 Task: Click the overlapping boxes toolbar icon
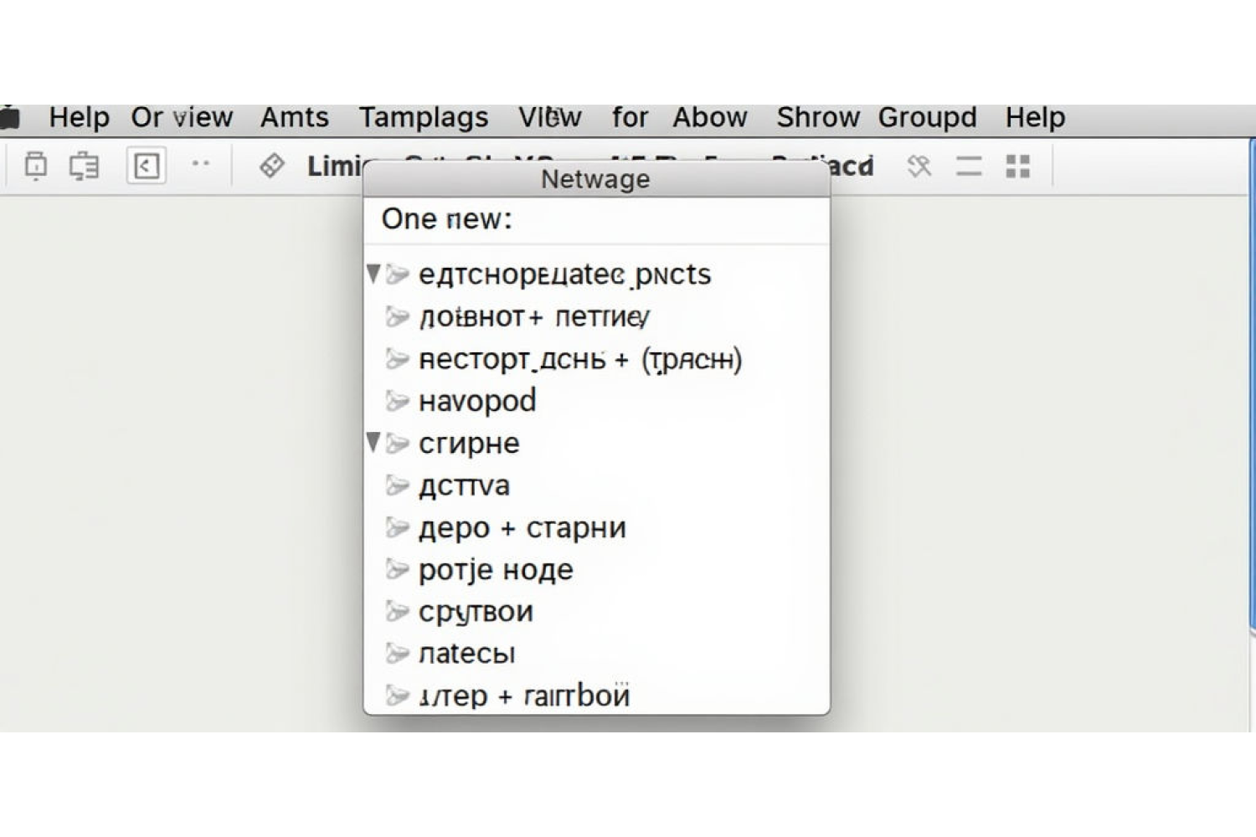click(x=84, y=166)
